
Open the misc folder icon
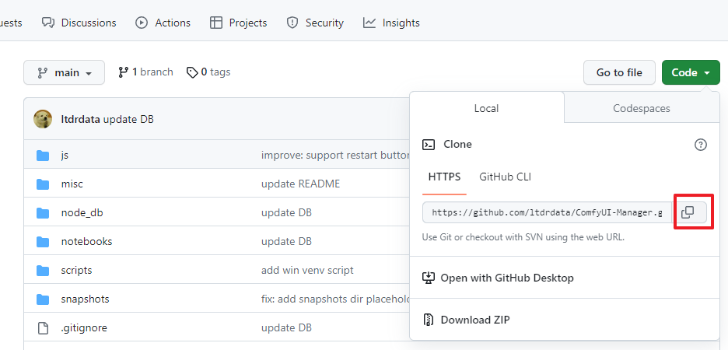tap(43, 184)
